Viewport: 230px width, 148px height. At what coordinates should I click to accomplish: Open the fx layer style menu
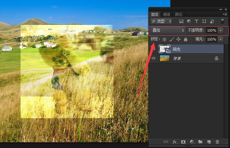[x=175, y=142]
